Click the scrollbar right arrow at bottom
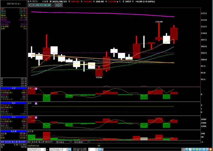This screenshot has height=151, width=213. click(184, 150)
